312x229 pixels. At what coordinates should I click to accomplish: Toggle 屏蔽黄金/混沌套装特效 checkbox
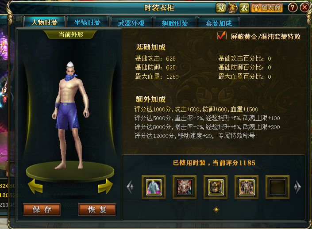click(222, 36)
